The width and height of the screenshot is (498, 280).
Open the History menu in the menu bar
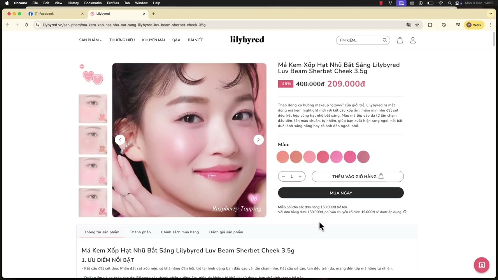pyautogui.click(x=73, y=3)
